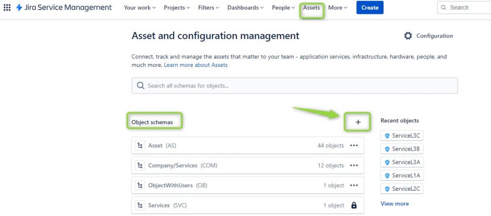Screen dimensions: 491x216
Task: Click the magnifier icon in schema search
Action: click(x=140, y=86)
